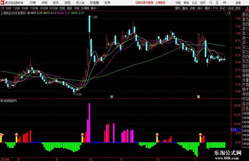Open the 资讯 menu

(x=56, y=3)
